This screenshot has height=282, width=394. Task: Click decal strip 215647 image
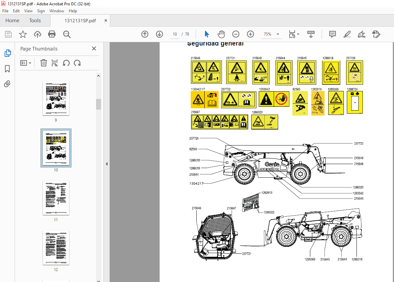click(220, 122)
